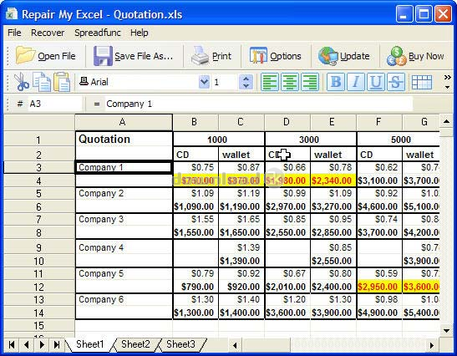457x356 pixels.
Task: Click the Paste clipboard icon
Action: click(x=62, y=82)
